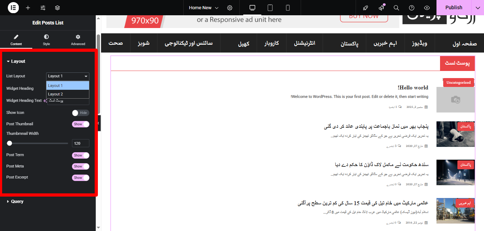The height and width of the screenshot is (231, 484).
Task: Click the Elementor logo icon
Action: 13,7
